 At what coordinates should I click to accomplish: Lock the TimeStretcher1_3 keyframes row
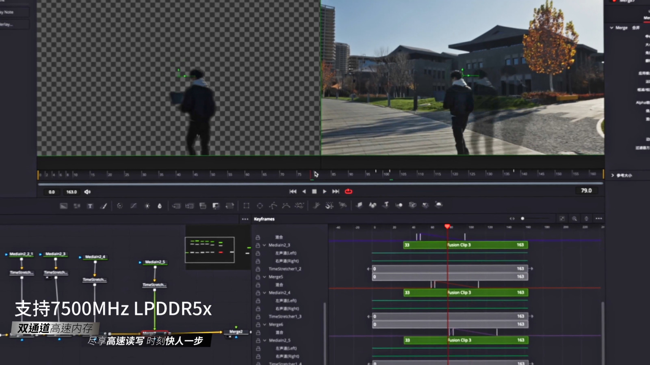coord(258,317)
